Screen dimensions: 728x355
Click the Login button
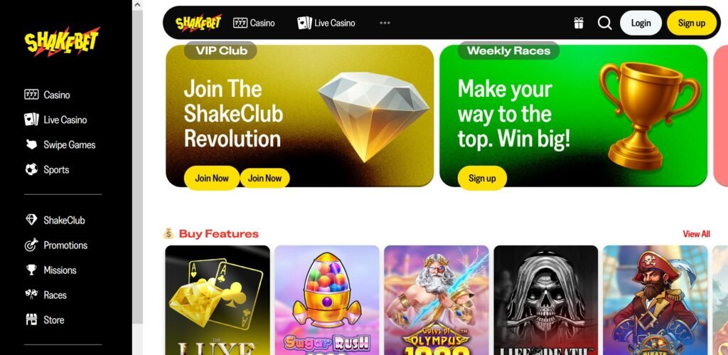(x=641, y=23)
